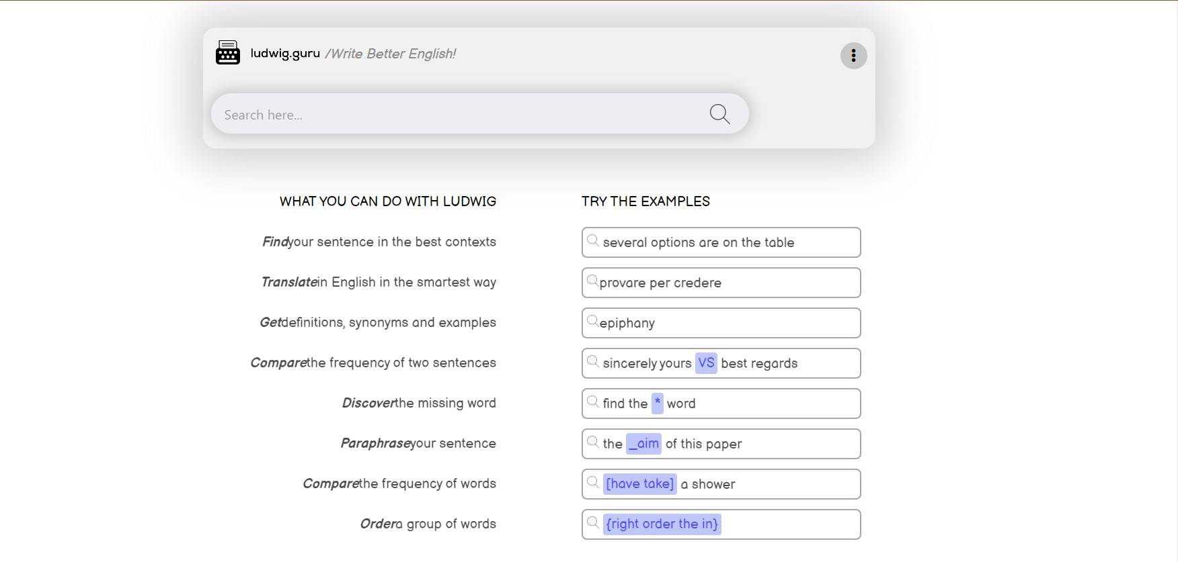Click the highlighted 'VS' operator tag
Screen dimensions: 1178x562
pos(706,363)
